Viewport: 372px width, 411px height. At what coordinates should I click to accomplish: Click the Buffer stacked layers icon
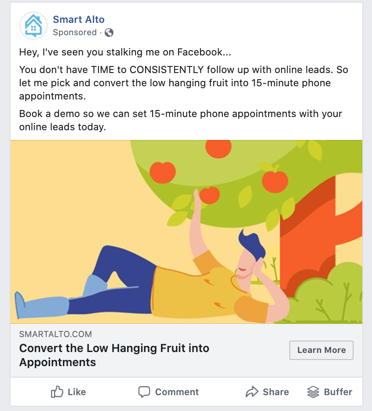pos(313,392)
